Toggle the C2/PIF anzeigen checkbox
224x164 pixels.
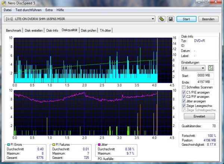[184, 97]
